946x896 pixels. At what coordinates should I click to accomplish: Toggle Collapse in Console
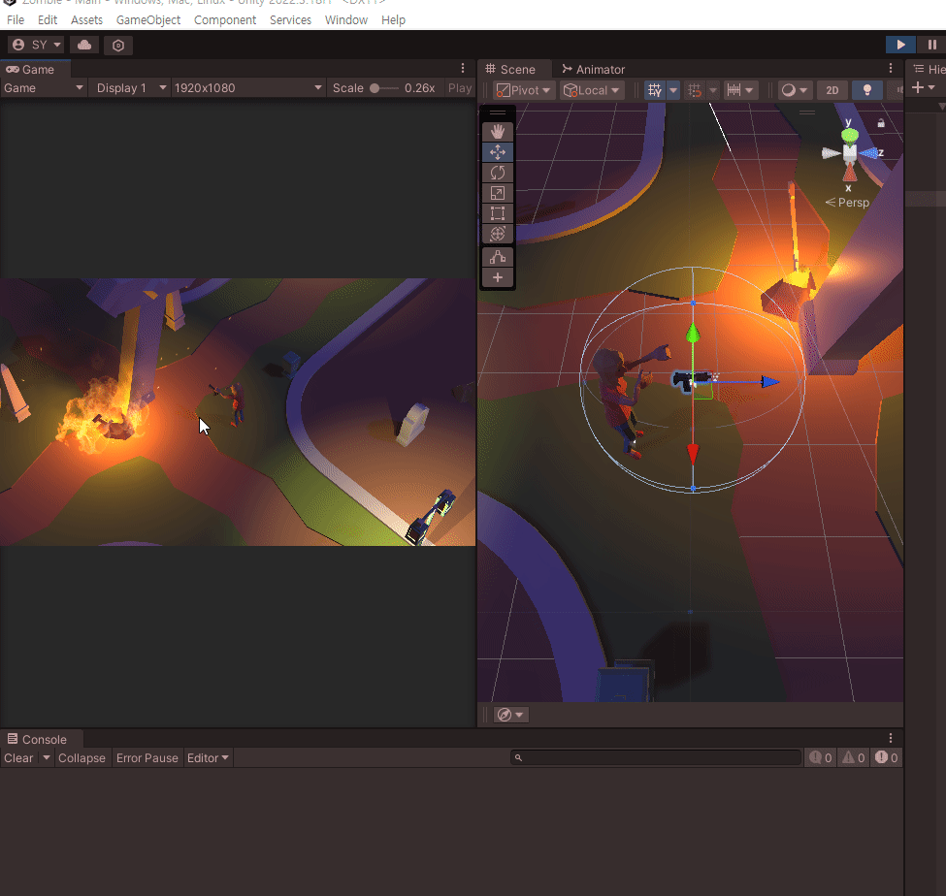[x=82, y=758]
